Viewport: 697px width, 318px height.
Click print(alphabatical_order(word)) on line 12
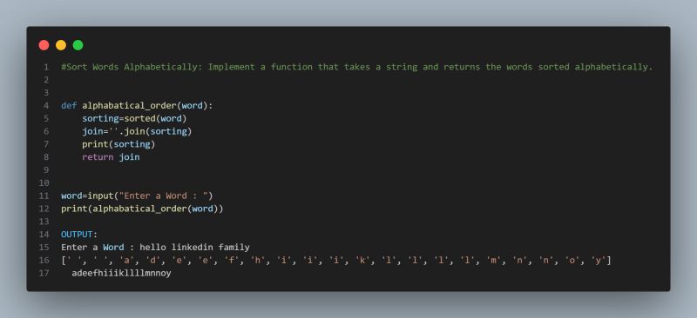coord(142,209)
